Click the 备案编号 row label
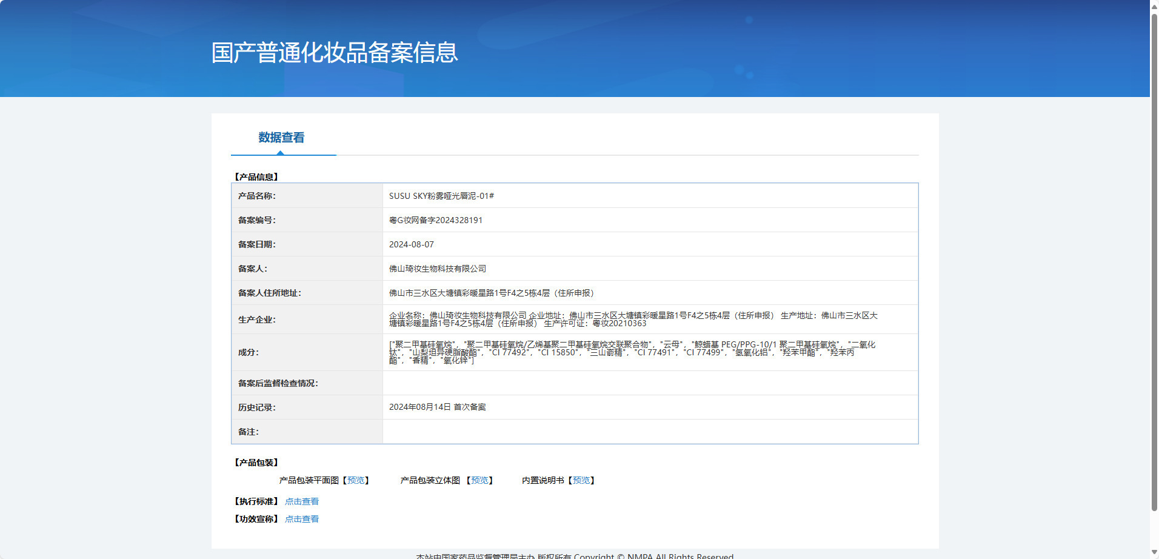The height and width of the screenshot is (559, 1159). [256, 220]
